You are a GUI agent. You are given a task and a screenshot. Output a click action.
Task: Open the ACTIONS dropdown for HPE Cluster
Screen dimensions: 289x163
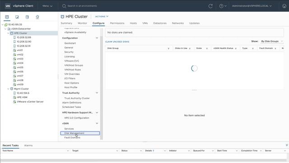tap(102, 16)
